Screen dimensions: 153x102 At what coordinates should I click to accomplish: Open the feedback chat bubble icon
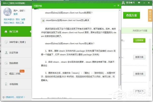tap(139, 3)
